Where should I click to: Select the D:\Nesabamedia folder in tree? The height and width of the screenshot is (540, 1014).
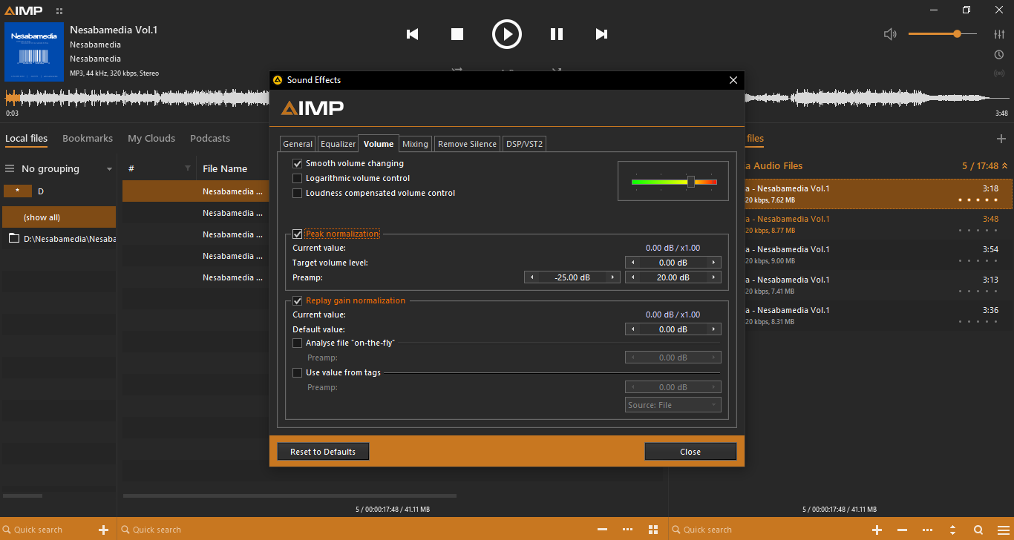click(x=63, y=239)
